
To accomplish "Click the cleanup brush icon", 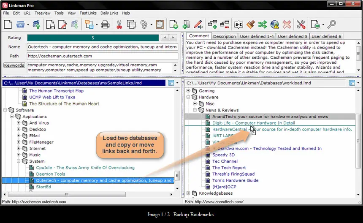I will (250, 24).
